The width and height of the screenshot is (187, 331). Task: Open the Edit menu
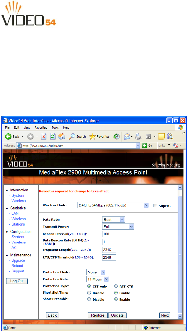click(x=17, y=127)
